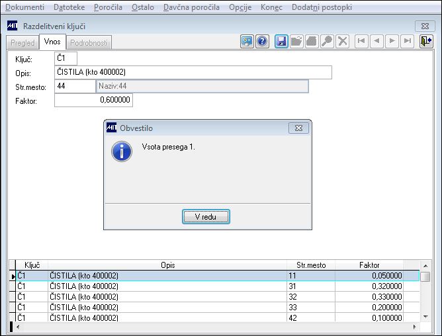The height and width of the screenshot is (336, 442).
Task: Click the monitor icon left of help
Action: click(247, 42)
